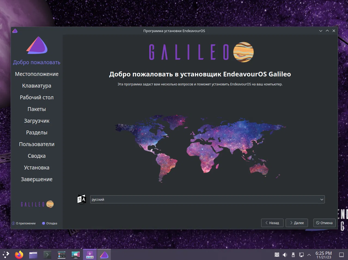348x260 pixels.
Task: Click the language translation icon
Action: point(81,199)
